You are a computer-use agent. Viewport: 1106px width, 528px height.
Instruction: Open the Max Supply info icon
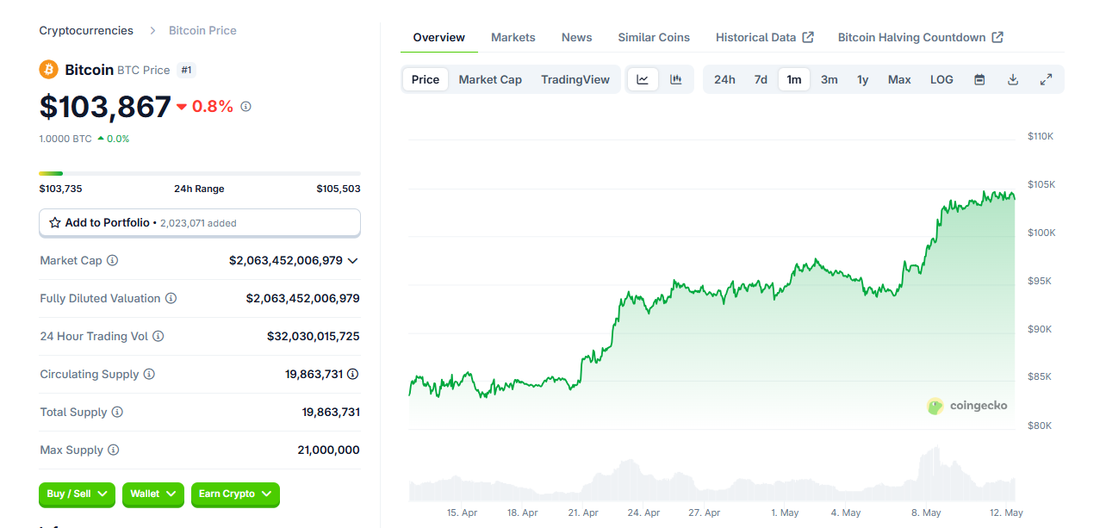coord(113,450)
